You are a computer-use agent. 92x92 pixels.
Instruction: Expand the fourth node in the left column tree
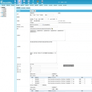(x=1, y=13)
